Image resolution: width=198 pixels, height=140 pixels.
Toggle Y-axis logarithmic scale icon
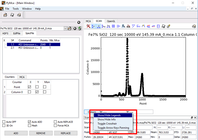point(103,26)
